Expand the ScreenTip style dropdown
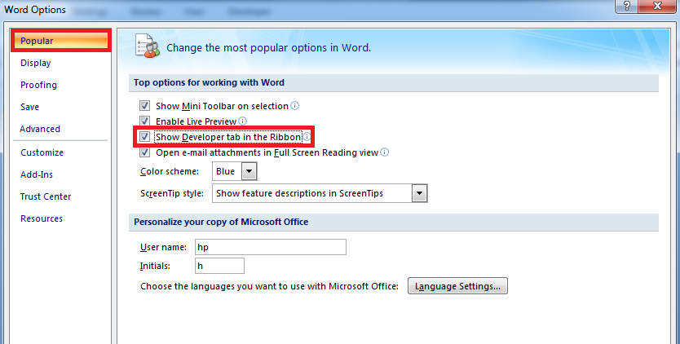Screen dimensions: 680x344 (419, 193)
